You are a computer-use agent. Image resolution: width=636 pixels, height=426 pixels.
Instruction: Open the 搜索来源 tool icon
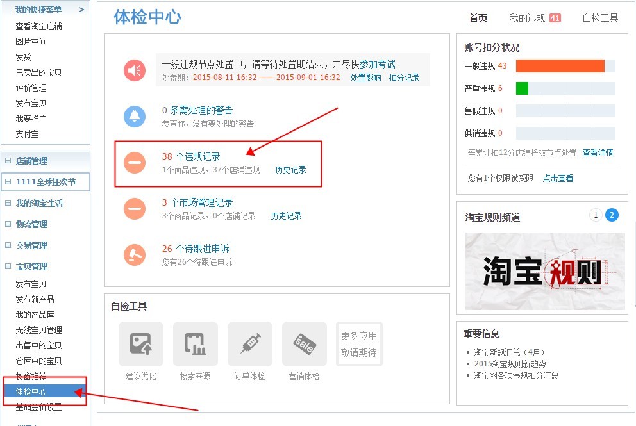tap(195, 344)
